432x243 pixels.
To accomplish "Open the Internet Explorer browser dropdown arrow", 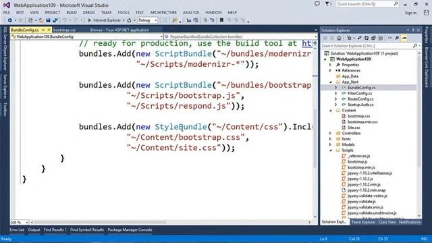I will 124,20.
